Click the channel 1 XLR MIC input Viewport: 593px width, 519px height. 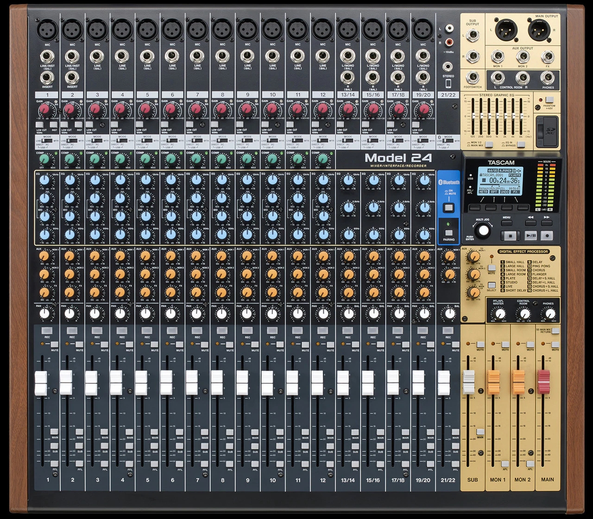tap(47, 30)
